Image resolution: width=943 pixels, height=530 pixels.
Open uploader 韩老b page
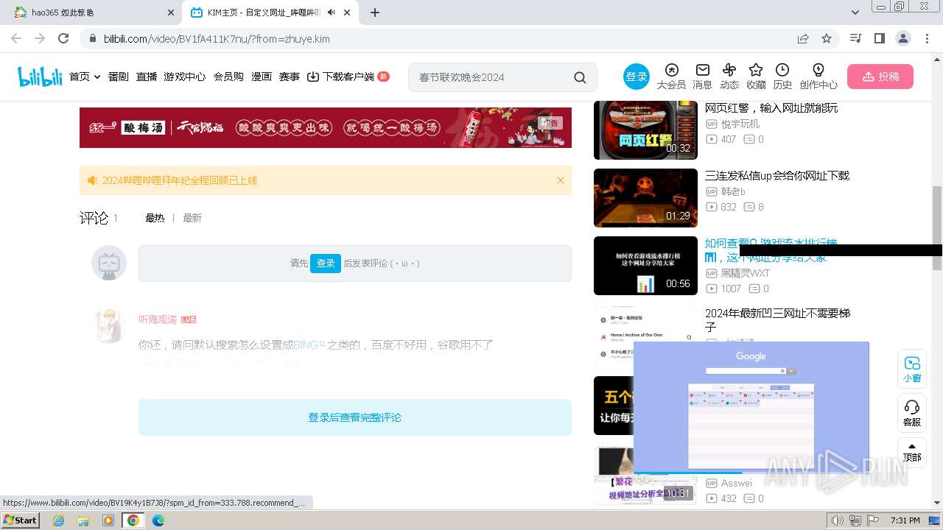pyautogui.click(x=733, y=191)
